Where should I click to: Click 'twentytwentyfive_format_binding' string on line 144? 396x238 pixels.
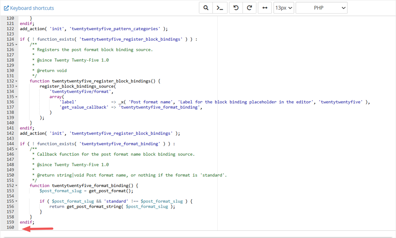[x=120, y=144]
